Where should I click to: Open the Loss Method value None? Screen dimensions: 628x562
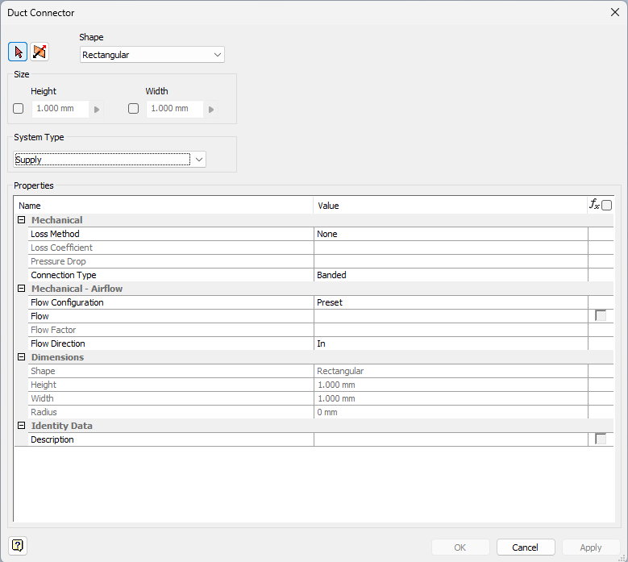coord(451,234)
